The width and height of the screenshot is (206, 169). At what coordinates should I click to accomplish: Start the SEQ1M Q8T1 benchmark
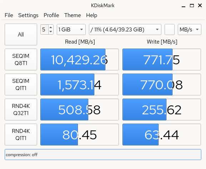point(21,59)
